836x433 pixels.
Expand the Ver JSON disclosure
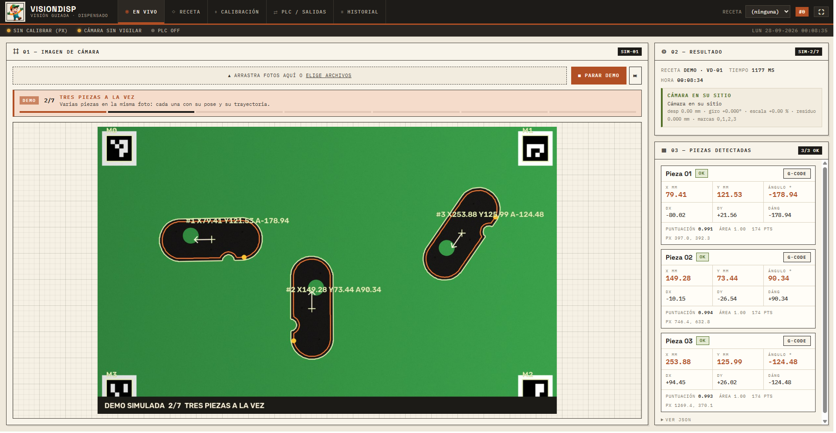click(x=676, y=420)
